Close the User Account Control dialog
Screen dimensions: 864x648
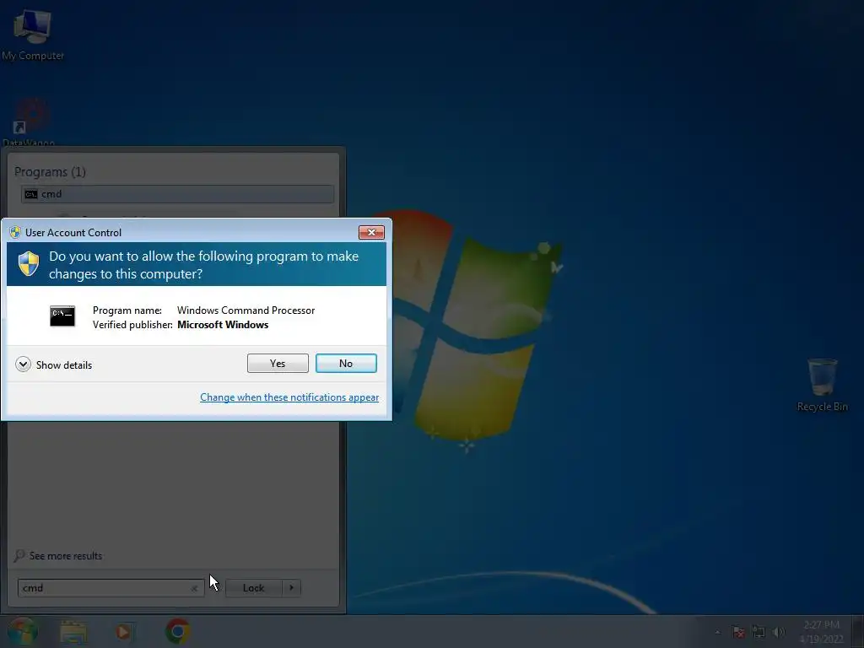[371, 233]
